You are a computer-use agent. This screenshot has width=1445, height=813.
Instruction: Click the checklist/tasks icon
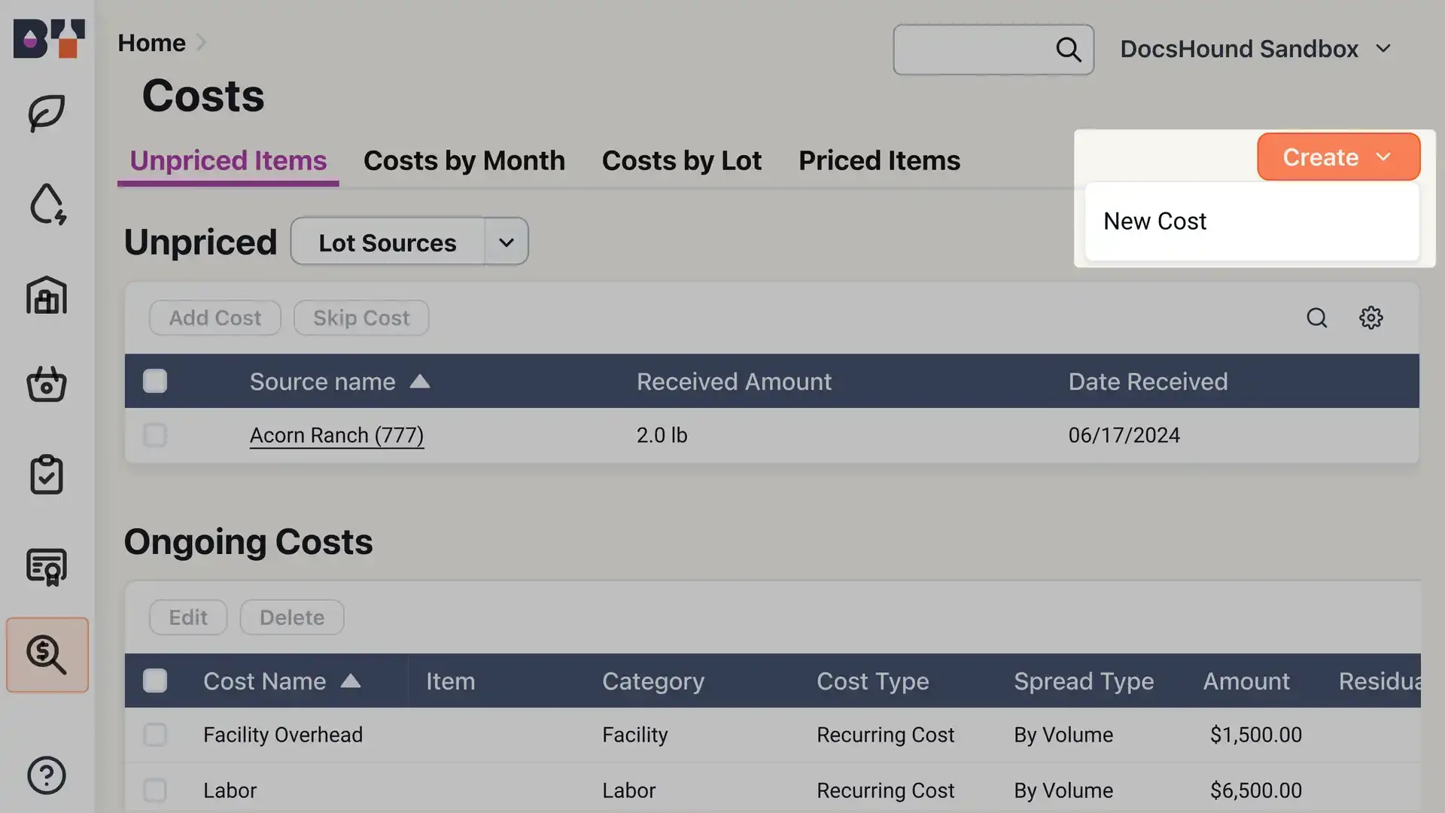pyautogui.click(x=47, y=474)
